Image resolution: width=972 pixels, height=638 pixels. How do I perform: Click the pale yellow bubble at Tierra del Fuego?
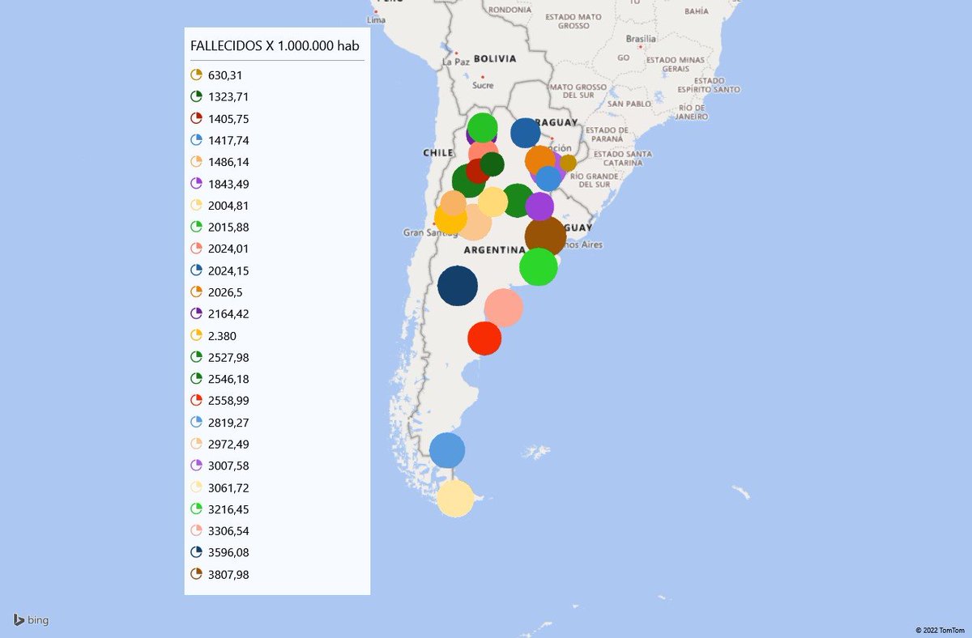click(455, 498)
